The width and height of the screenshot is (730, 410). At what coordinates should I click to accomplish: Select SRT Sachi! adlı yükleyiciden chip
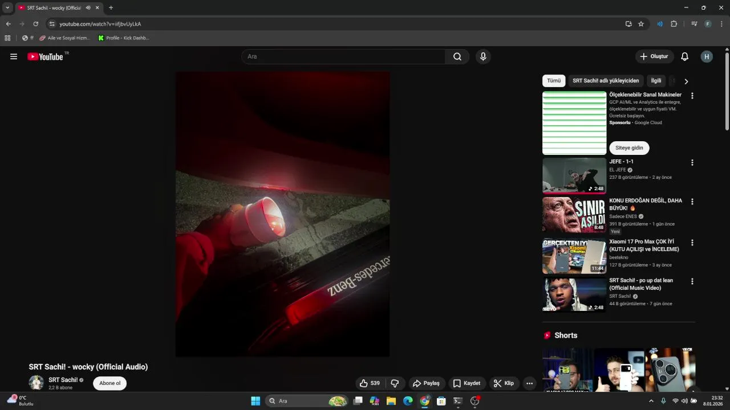point(606,81)
